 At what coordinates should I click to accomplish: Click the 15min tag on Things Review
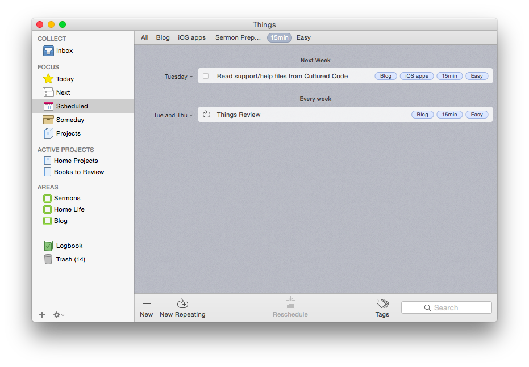click(x=449, y=115)
